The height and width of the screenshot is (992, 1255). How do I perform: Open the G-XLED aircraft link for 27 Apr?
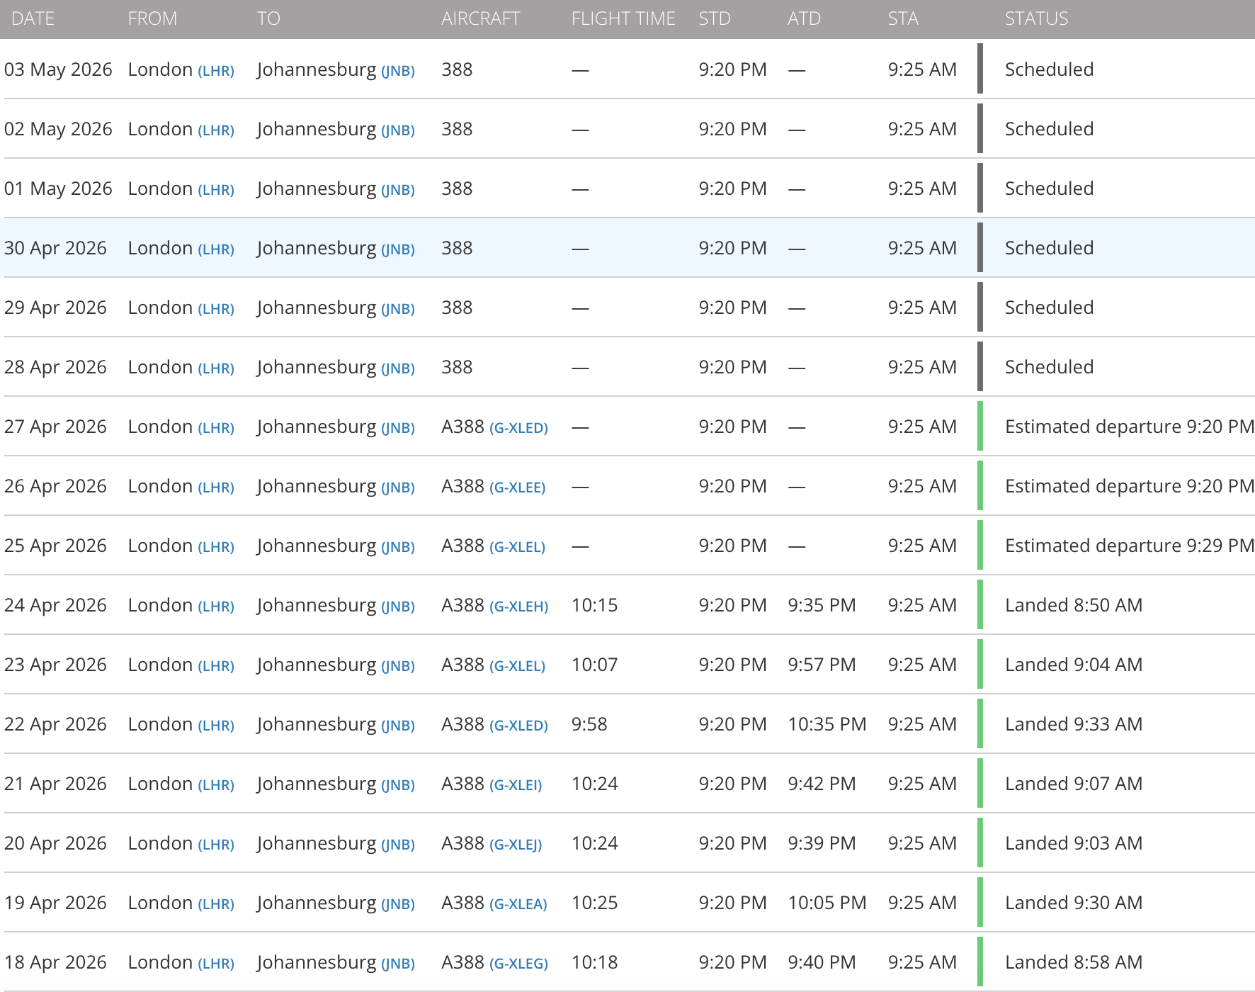[518, 428]
